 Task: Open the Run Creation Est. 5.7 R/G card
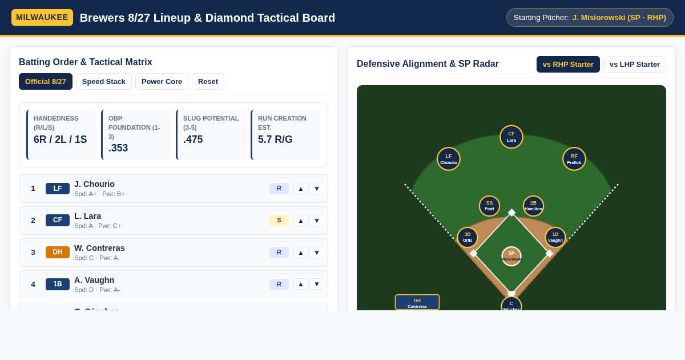coord(285,135)
